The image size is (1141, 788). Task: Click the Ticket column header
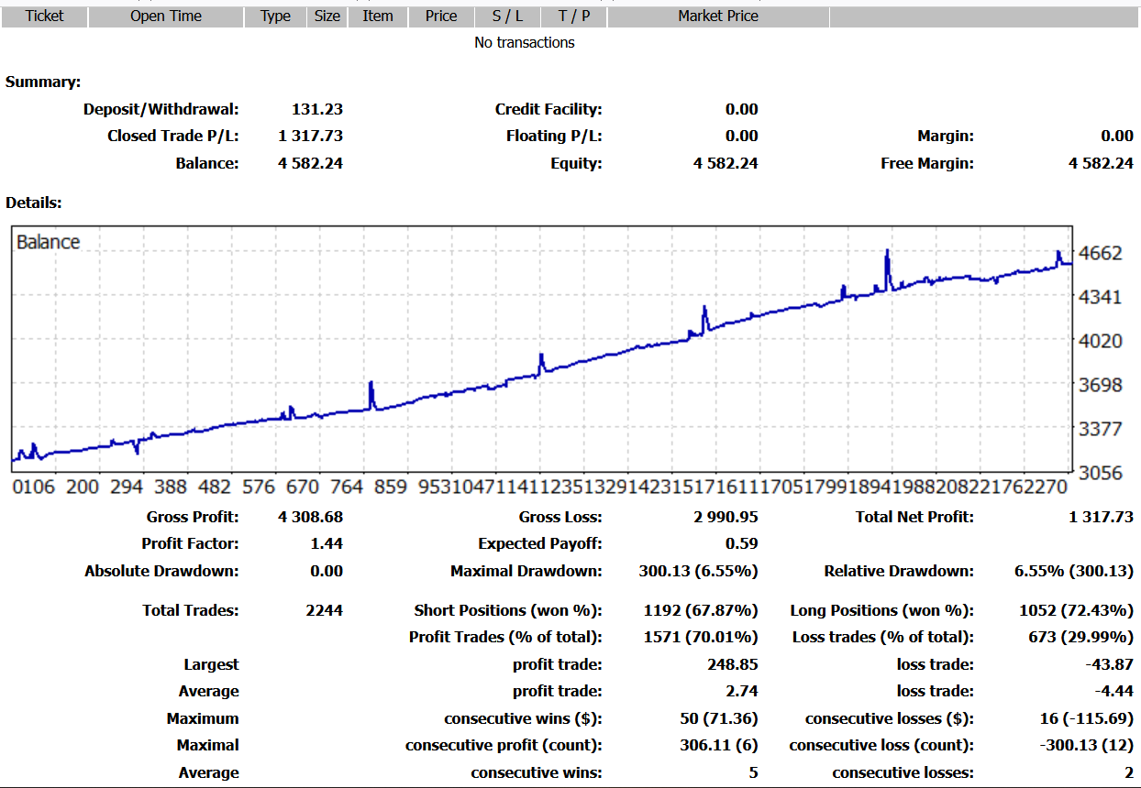coord(45,16)
